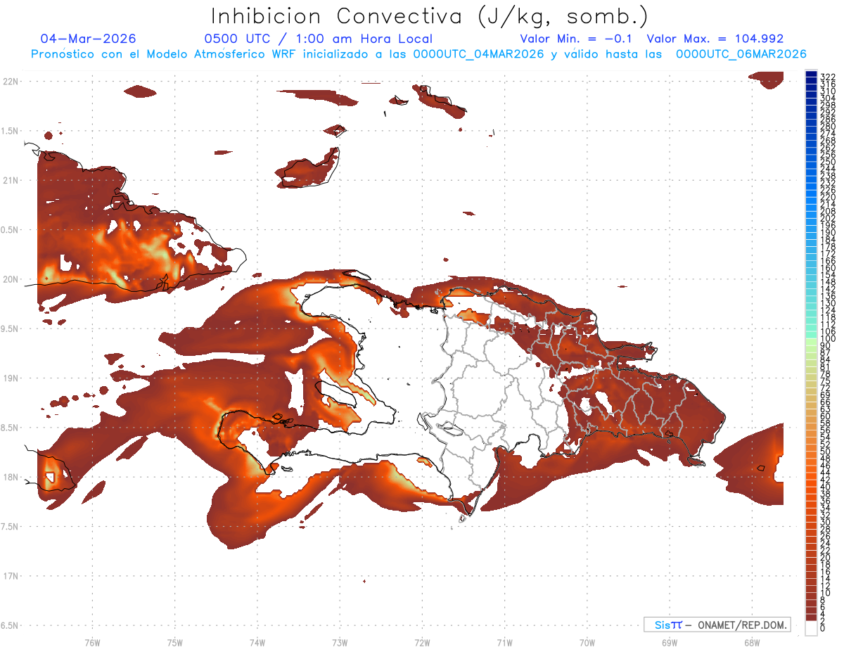The width and height of the screenshot is (844, 652).
Task: Click the '74W' longitude label
Action: (x=257, y=641)
